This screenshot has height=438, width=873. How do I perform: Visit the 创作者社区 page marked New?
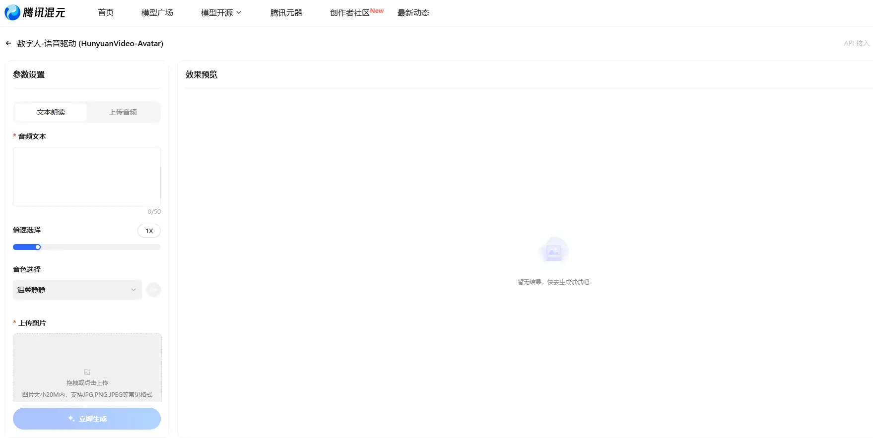point(350,13)
